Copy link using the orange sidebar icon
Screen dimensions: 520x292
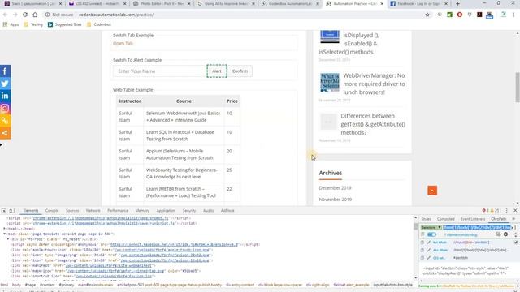pos(5,121)
